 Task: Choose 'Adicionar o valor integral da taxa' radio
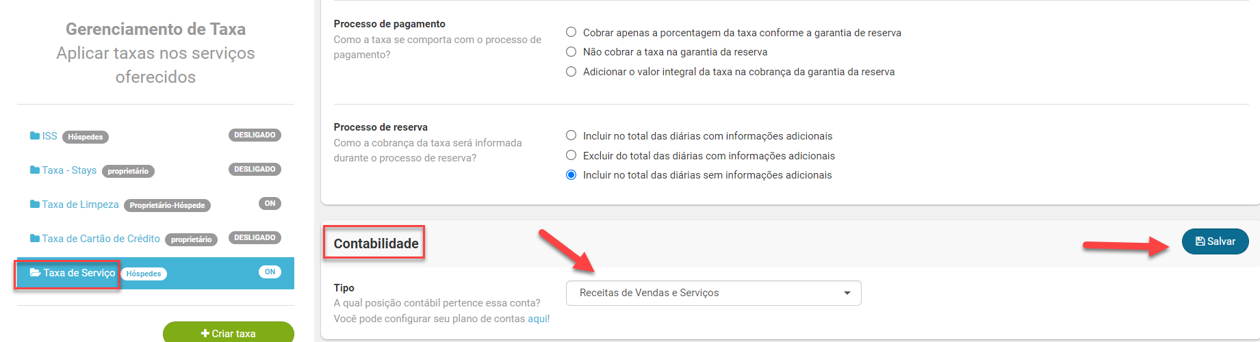point(571,72)
